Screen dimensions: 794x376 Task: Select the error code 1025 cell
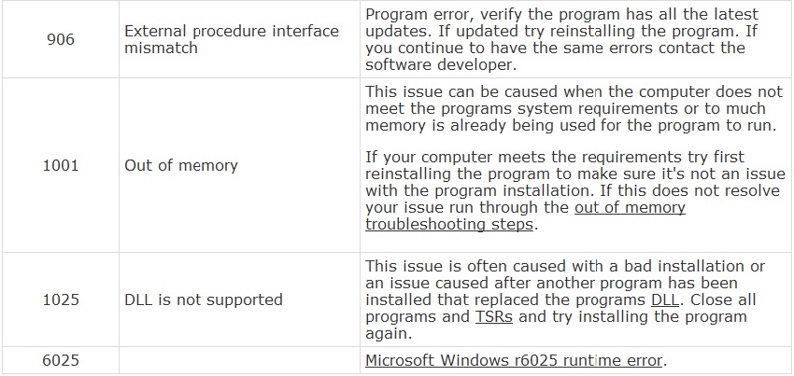tap(61, 299)
